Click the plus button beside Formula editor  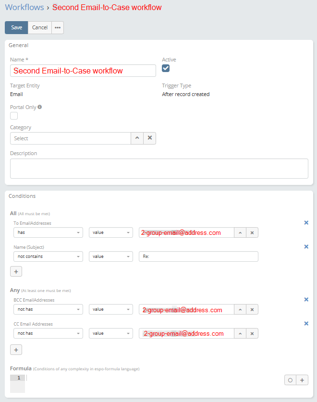click(303, 380)
